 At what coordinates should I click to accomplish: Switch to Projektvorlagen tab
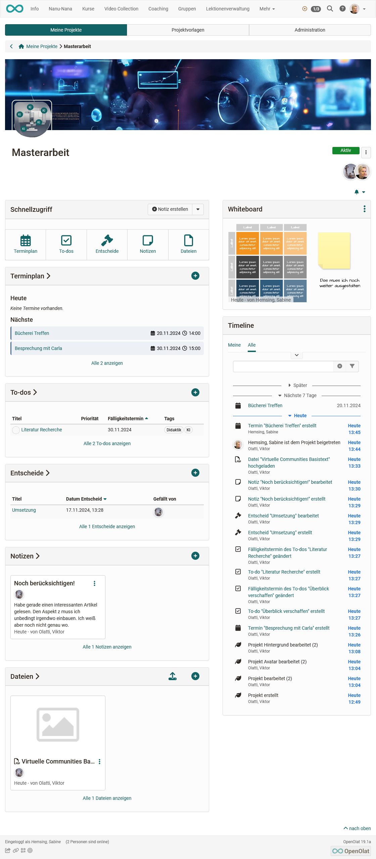pyautogui.click(x=188, y=30)
